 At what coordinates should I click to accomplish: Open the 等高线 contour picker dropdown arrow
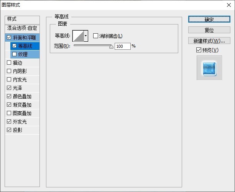tap(86, 36)
